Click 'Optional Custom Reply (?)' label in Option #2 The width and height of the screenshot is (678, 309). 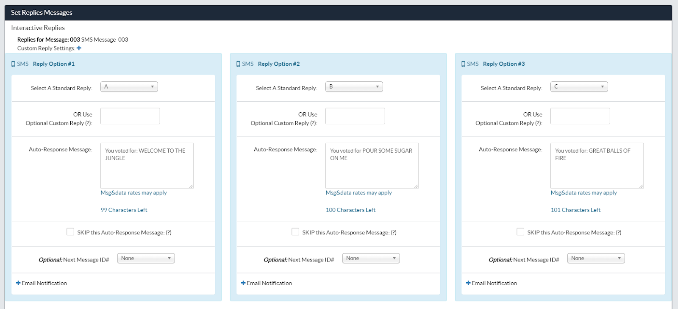coord(284,123)
